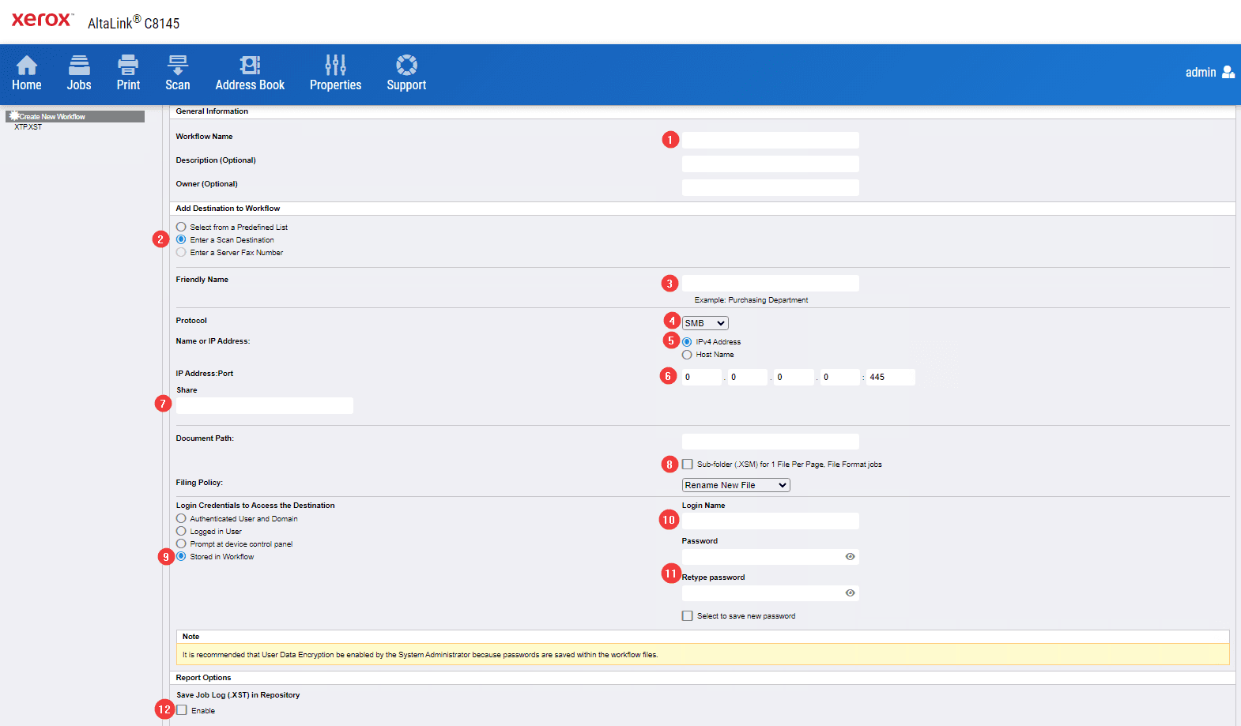This screenshot has height=726, width=1241.
Task: Click the Workflow Name text field
Action: pyautogui.click(x=770, y=140)
